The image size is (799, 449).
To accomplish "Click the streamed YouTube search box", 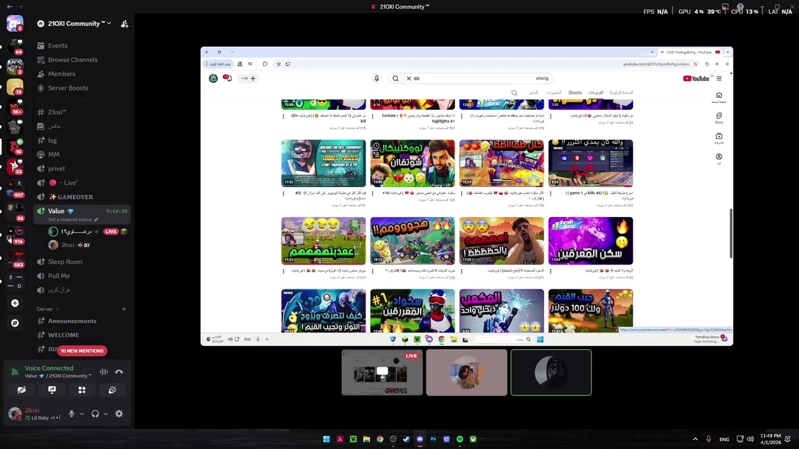I will tap(478, 79).
